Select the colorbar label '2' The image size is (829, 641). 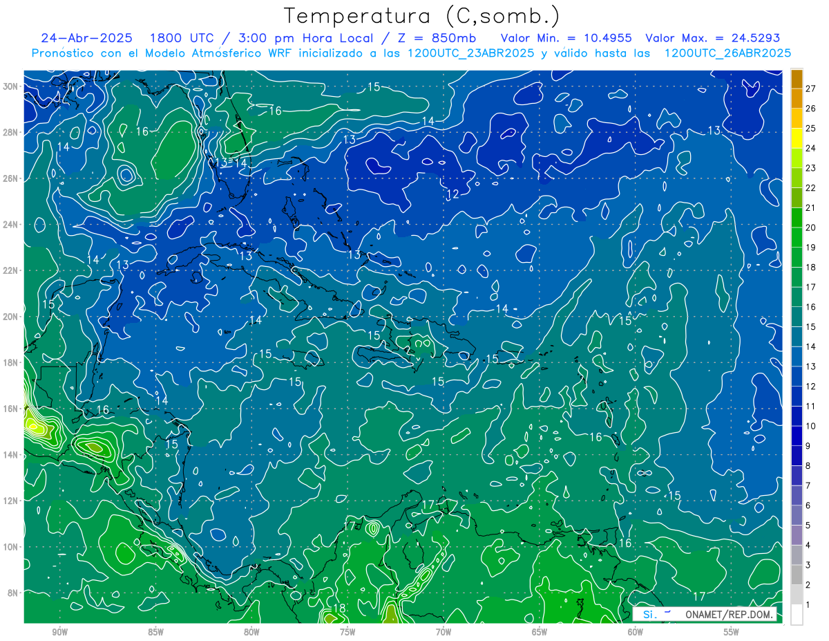[808, 585]
